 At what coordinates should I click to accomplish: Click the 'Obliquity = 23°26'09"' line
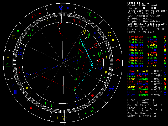(x=144, y=27)
